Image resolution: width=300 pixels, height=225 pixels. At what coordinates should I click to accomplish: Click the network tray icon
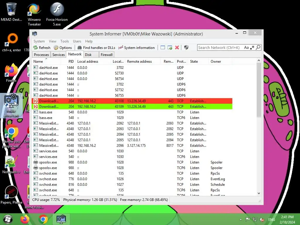255,219
